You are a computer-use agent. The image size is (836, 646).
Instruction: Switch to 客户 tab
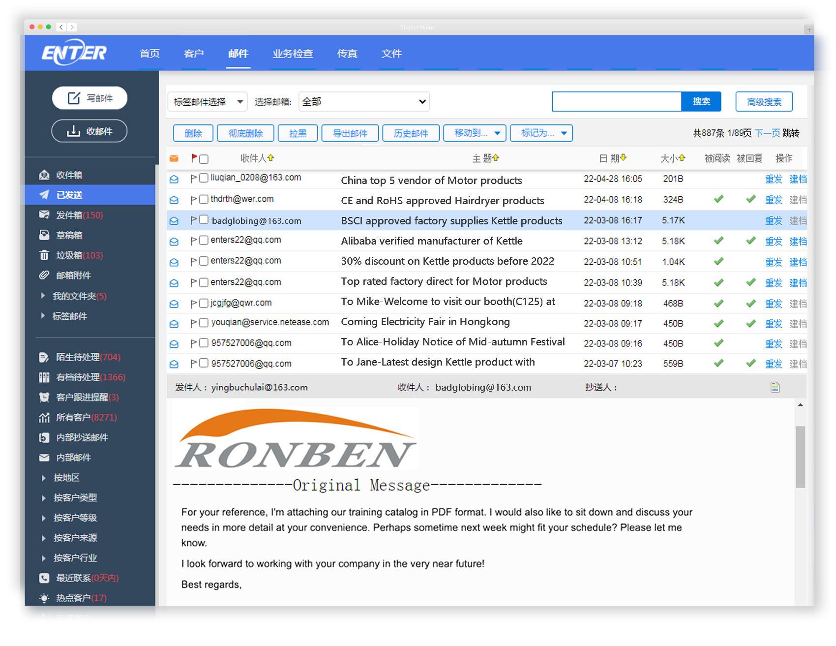point(194,53)
